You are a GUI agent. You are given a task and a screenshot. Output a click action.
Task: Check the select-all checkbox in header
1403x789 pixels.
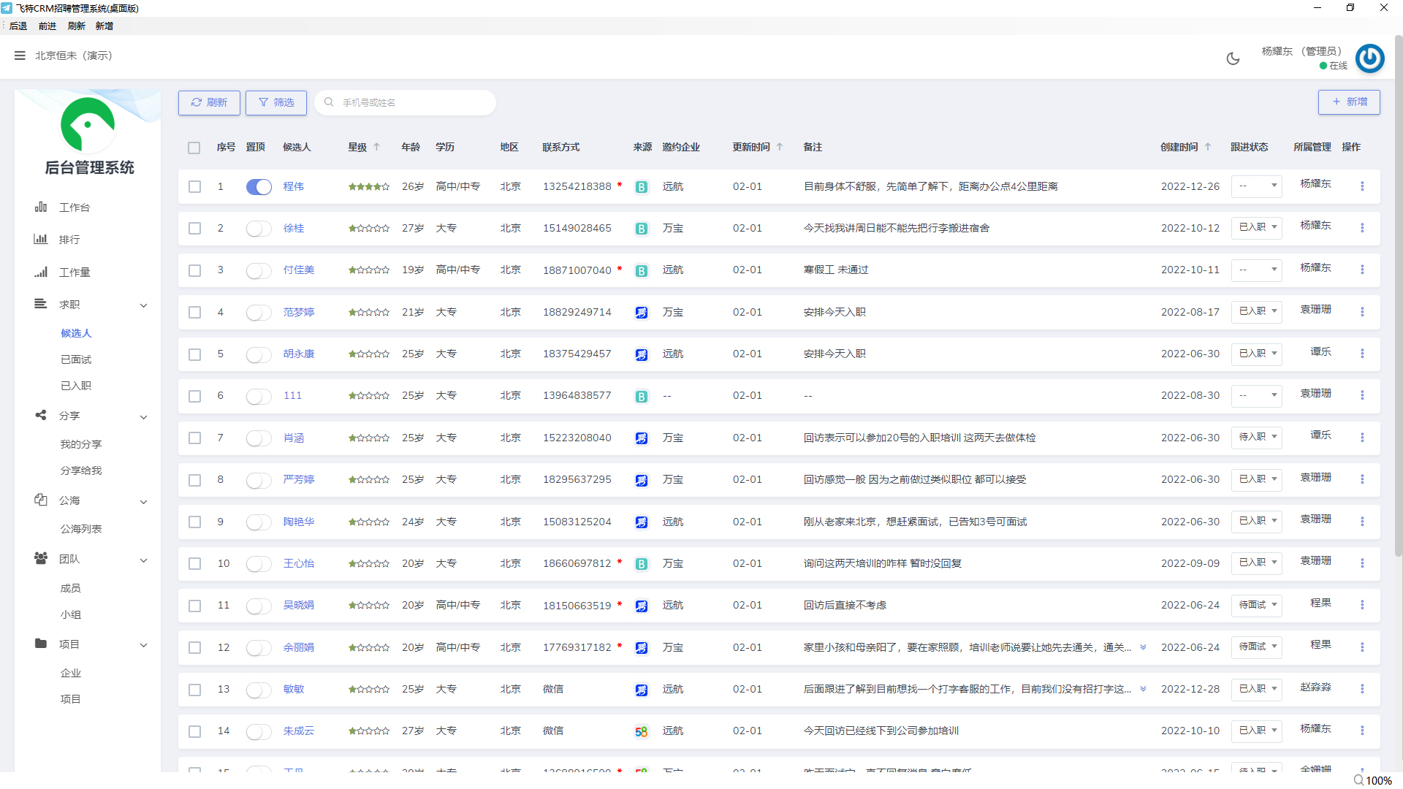194,148
